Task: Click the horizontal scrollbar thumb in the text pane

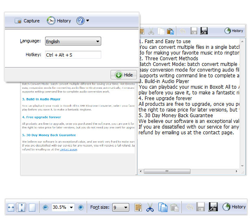Action: click(x=167, y=171)
